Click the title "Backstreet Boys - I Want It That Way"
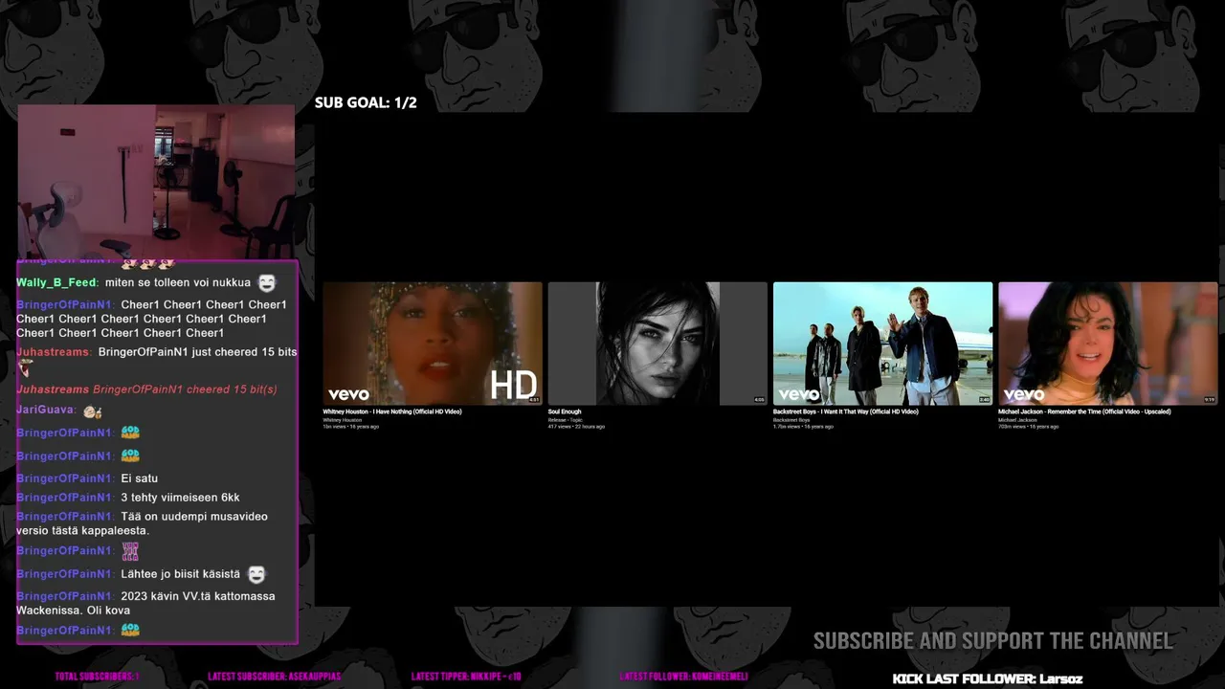This screenshot has width=1225, height=689. click(846, 412)
